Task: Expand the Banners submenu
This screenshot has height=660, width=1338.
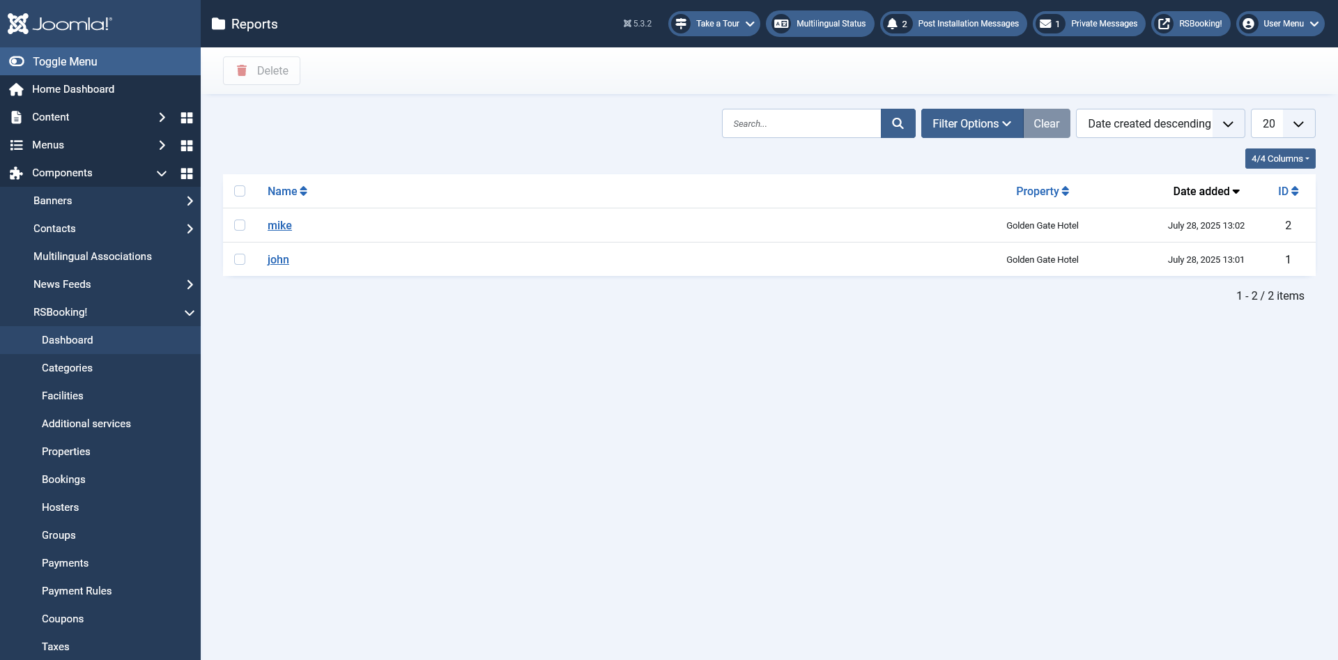Action: click(190, 201)
